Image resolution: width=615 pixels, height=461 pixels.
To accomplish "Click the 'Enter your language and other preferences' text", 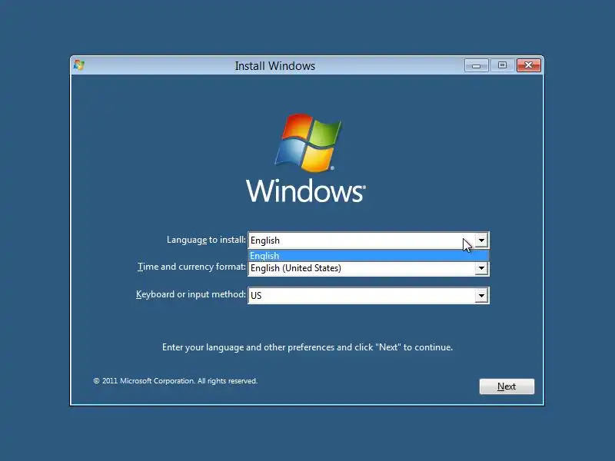I will click(x=307, y=347).
